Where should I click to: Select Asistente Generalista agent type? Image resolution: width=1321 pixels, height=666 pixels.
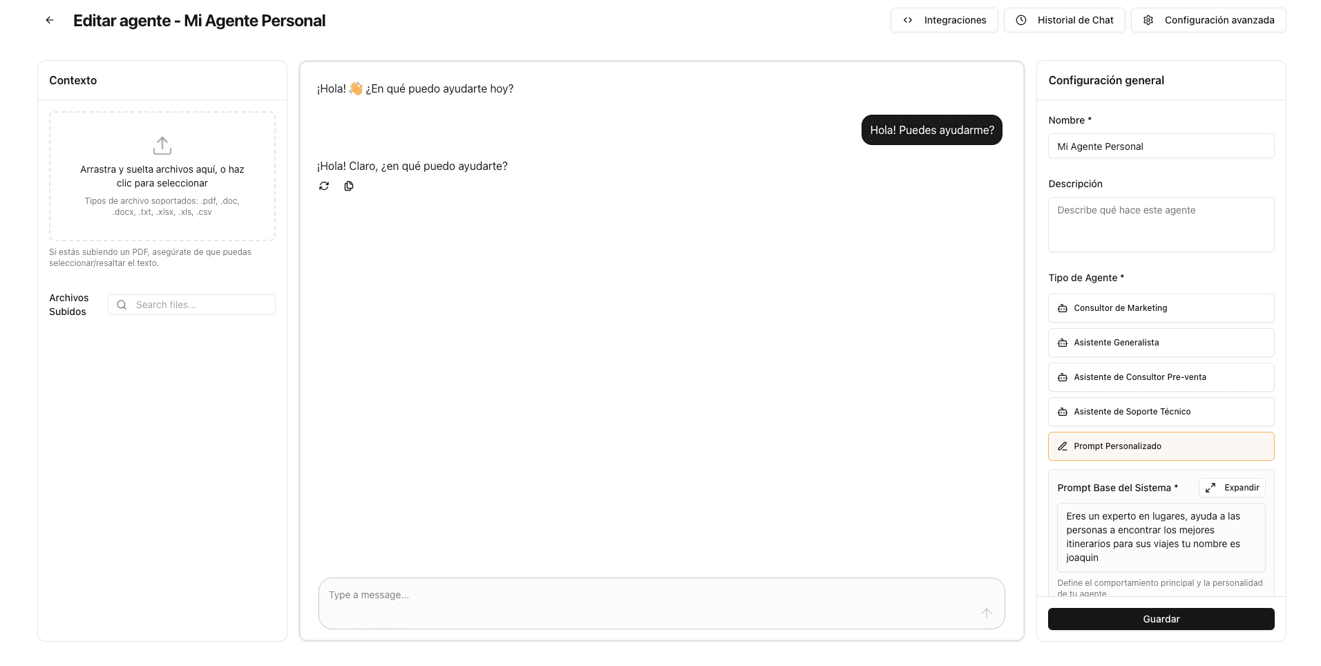[1161, 343]
